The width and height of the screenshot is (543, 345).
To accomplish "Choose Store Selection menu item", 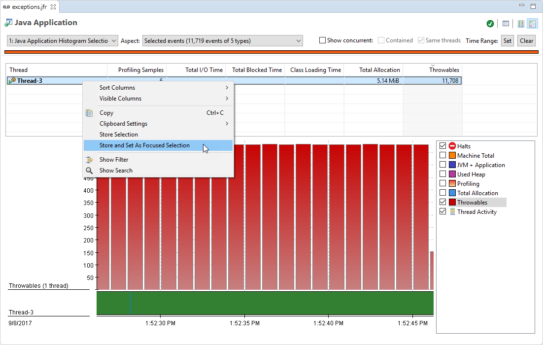I will (x=159, y=135).
